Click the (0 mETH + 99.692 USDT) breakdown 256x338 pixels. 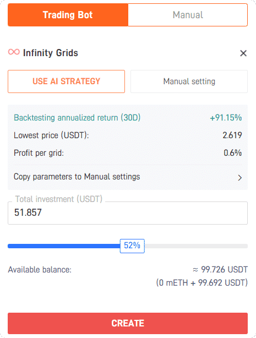click(202, 282)
